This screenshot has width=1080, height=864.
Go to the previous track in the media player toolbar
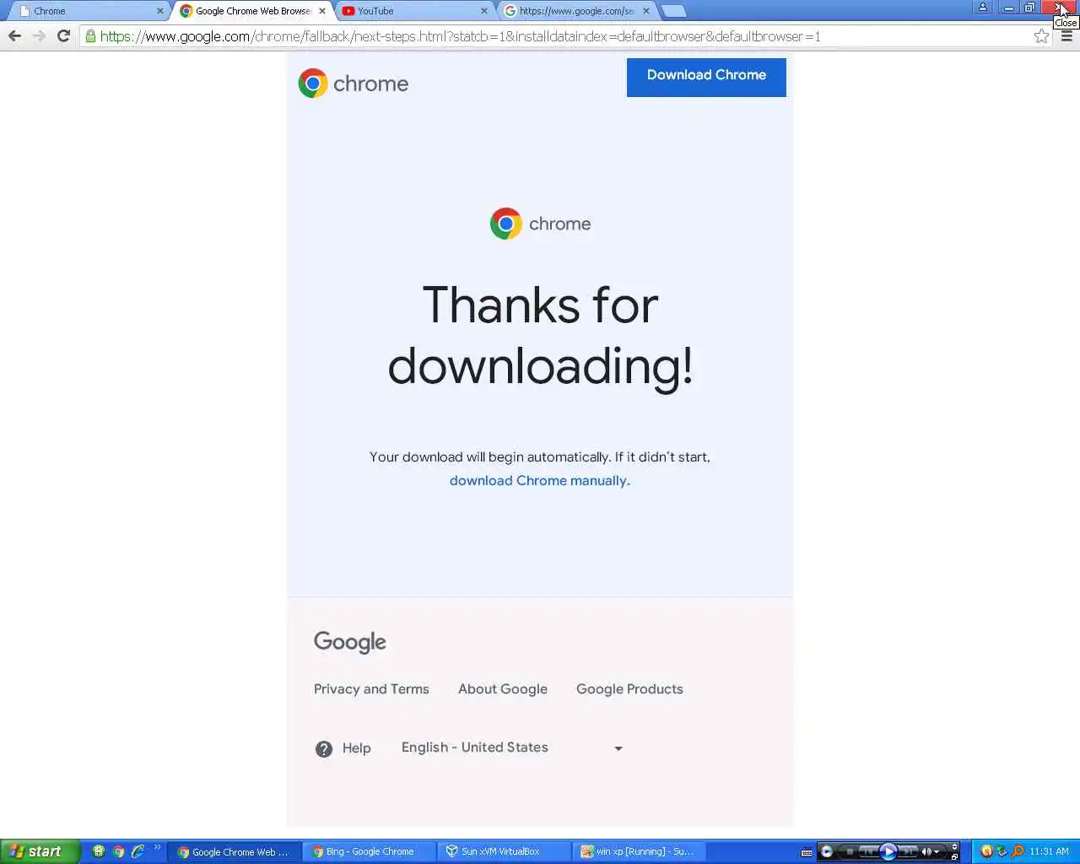(x=868, y=851)
